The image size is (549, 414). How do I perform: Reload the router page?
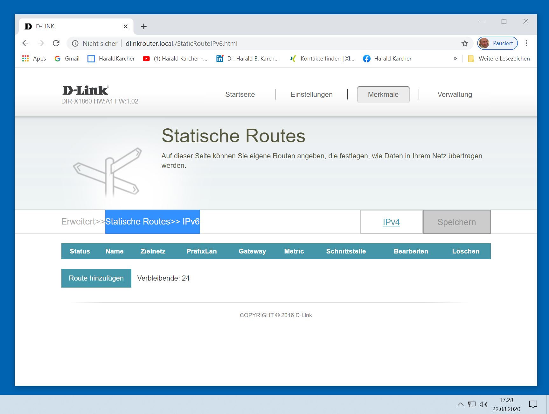click(x=56, y=43)
